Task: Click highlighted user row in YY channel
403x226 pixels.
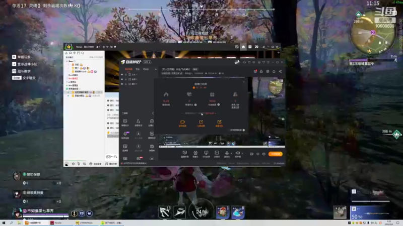Action: click(x=84, y=92)
